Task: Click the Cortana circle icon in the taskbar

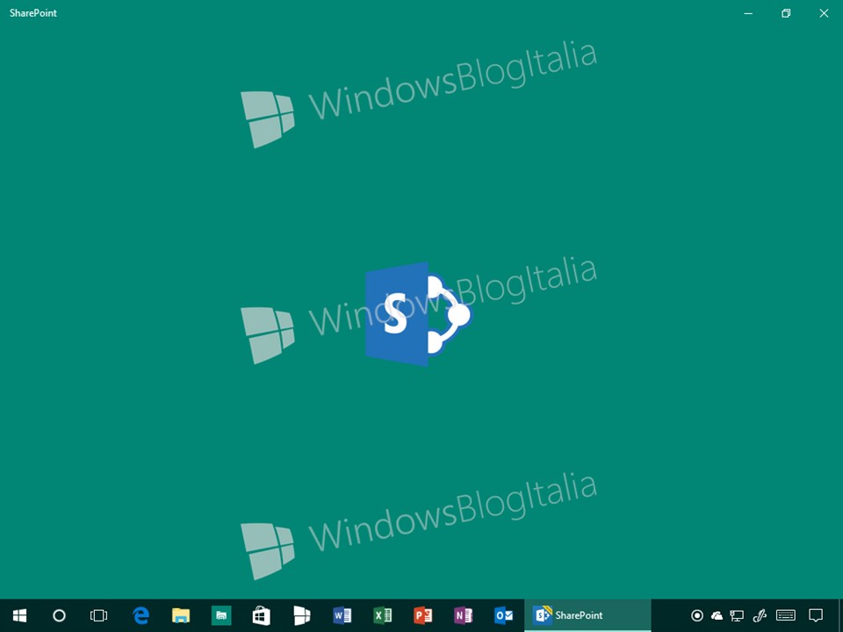Action: pos(59,615)
